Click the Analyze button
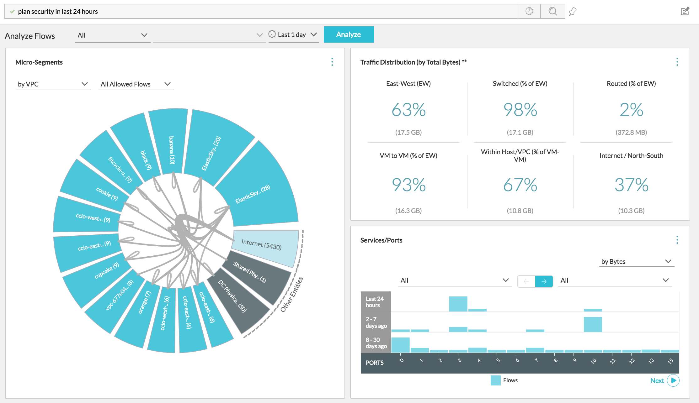Viewport: 699px width, 403px height. [348, 34]
